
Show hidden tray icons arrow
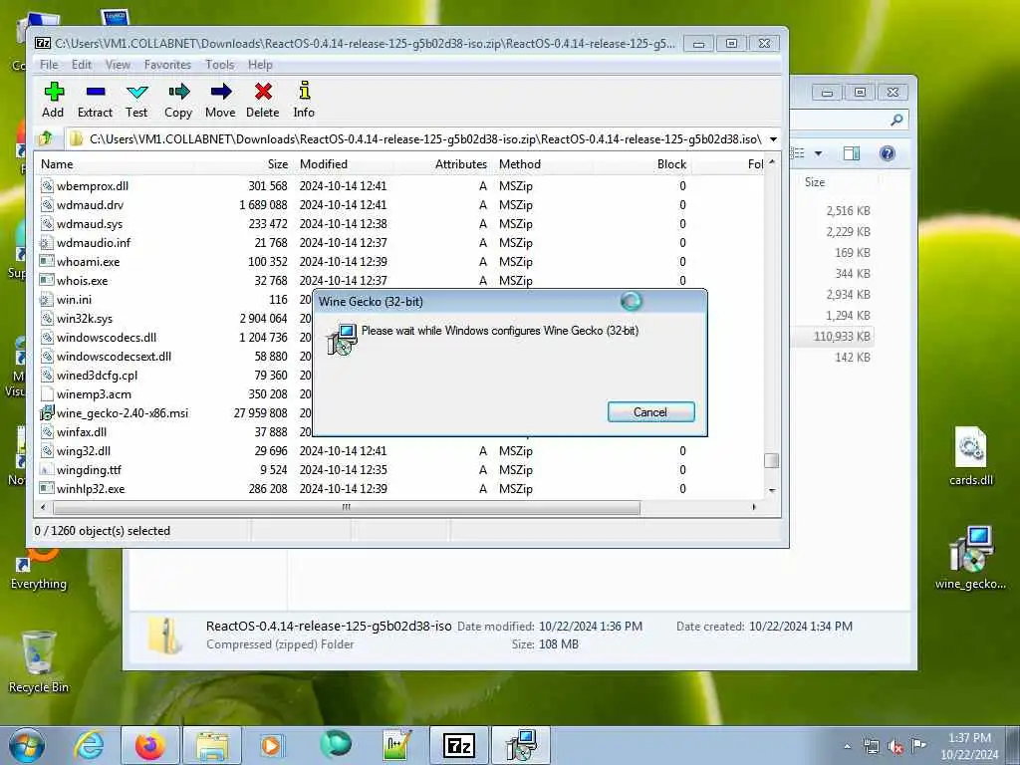[x=847, y=746]
